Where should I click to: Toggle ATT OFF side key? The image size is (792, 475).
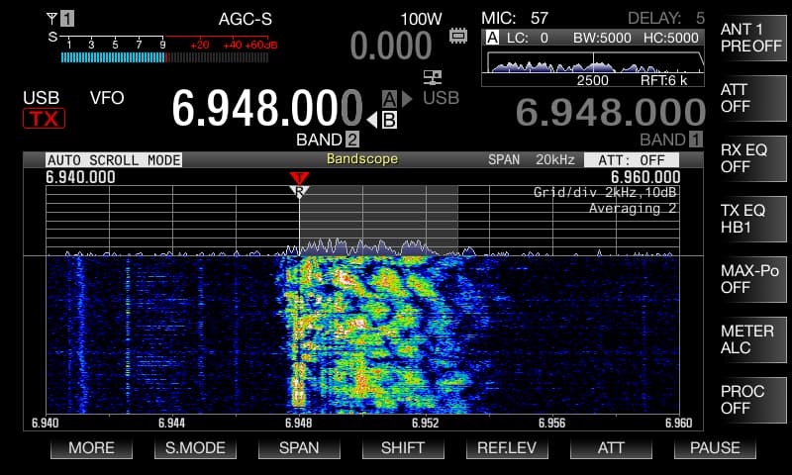click(x=752, y=98)
